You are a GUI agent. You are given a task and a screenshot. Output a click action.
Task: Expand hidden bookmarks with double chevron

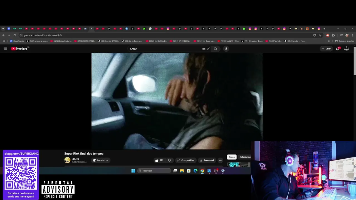[329, 41]
